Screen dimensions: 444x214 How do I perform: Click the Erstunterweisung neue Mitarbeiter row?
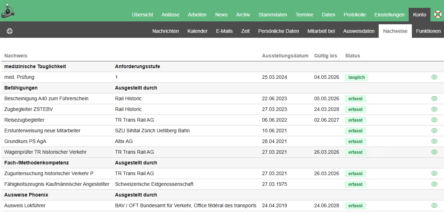[42, 131]
